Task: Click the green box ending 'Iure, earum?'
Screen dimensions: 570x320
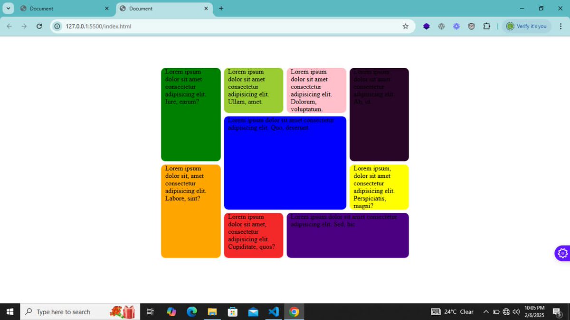Action: coord(191,114)
